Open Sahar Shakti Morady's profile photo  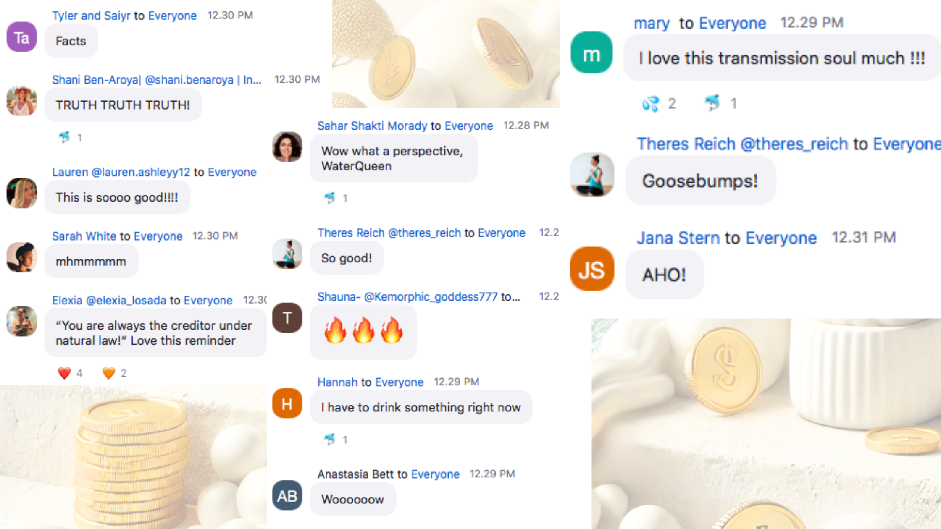click(287, 147)
